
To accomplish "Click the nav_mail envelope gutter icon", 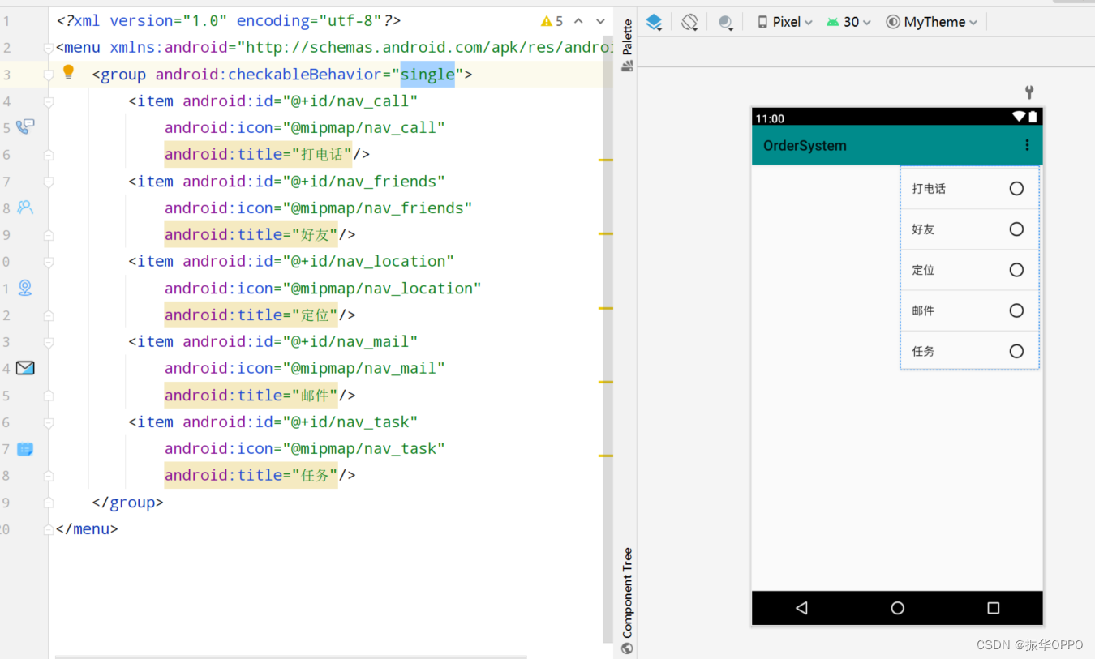I will pyautogui.click(x=25, y=368).
